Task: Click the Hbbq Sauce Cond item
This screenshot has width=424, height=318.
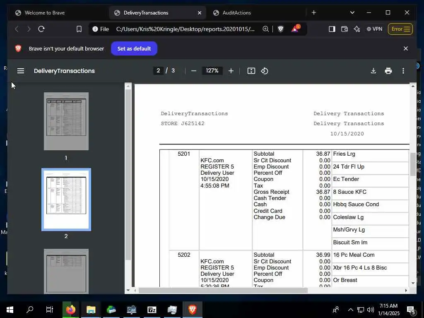Action: [x=356, y=205]
